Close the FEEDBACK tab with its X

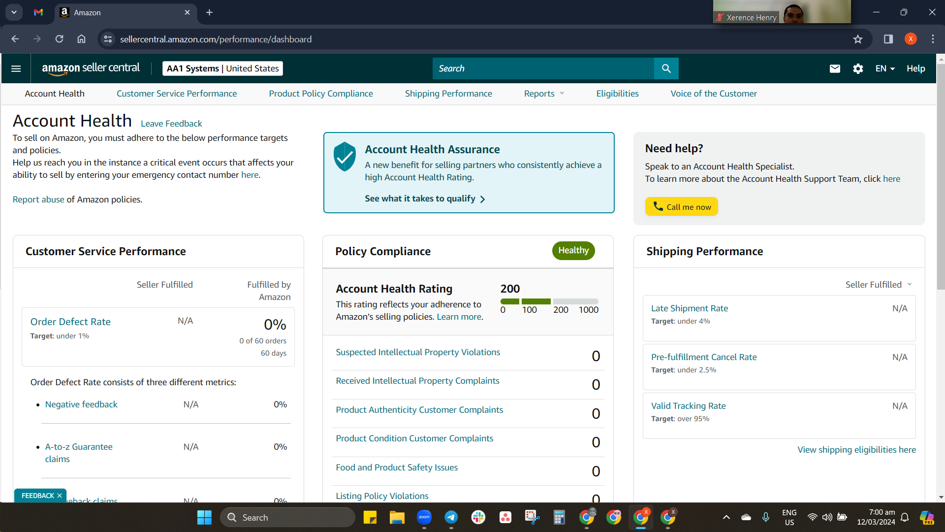tap(60, 496)
